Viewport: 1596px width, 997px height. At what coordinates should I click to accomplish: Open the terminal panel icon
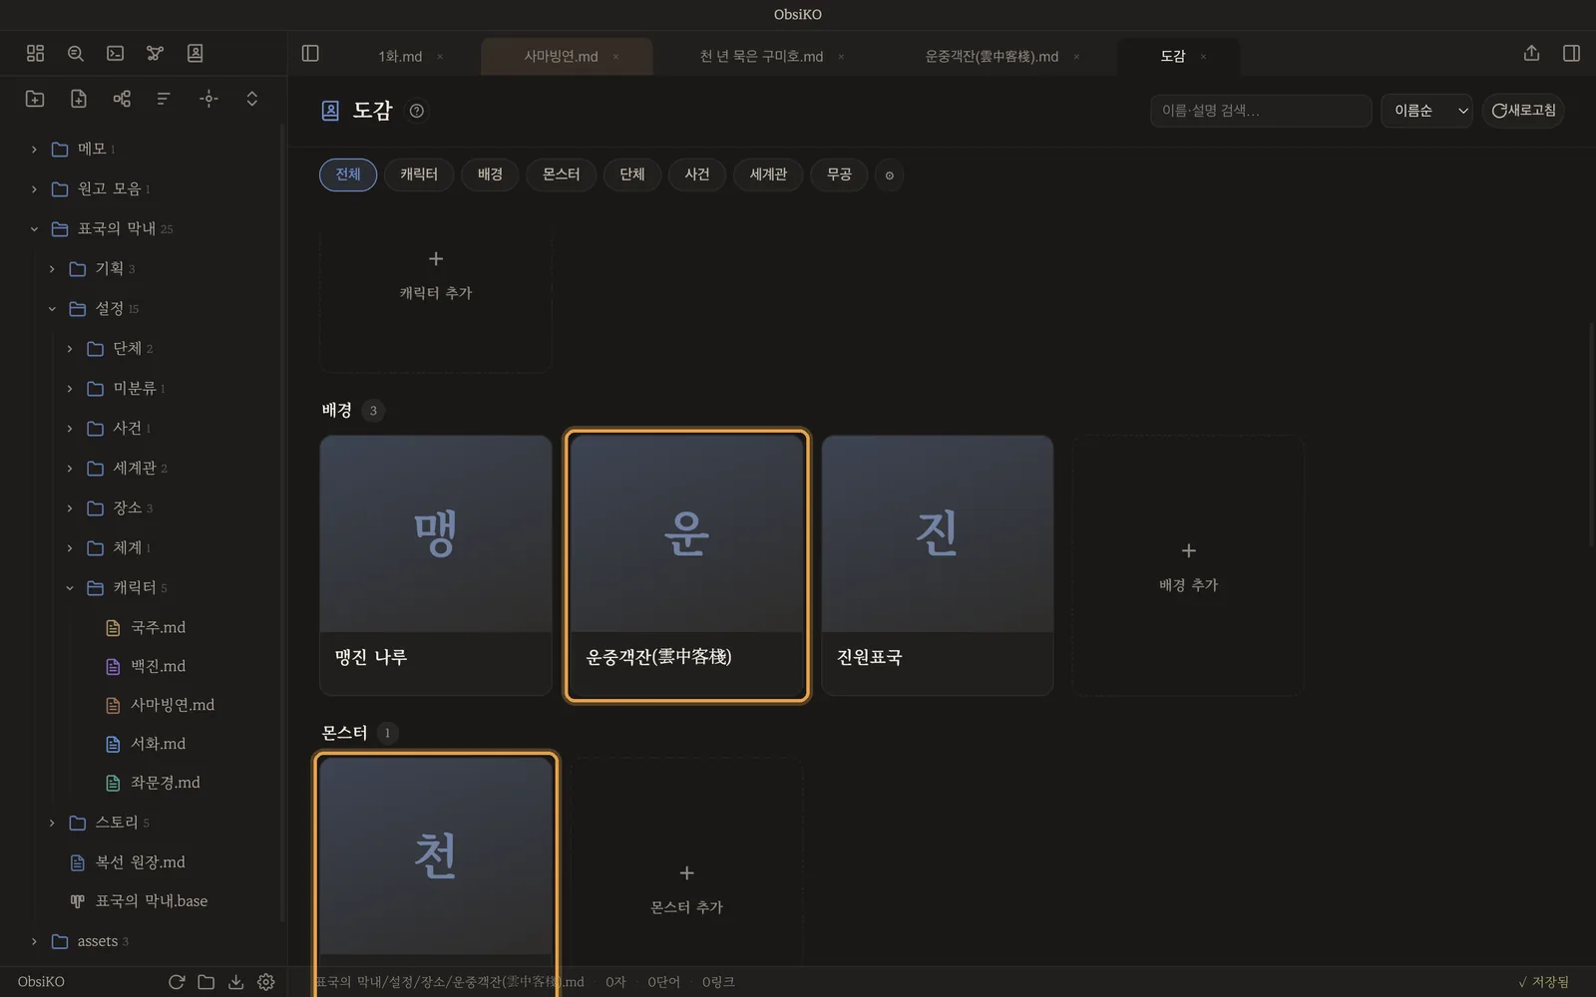pyautogui.click(x=116, y=53)
